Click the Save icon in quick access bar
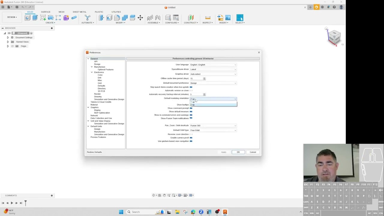This screenshot has width=384, height=216. pos(17,7)
